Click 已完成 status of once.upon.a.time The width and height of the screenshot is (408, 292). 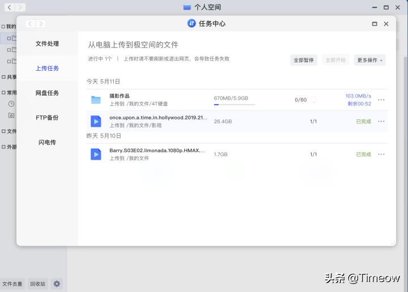tap(363, 121)
